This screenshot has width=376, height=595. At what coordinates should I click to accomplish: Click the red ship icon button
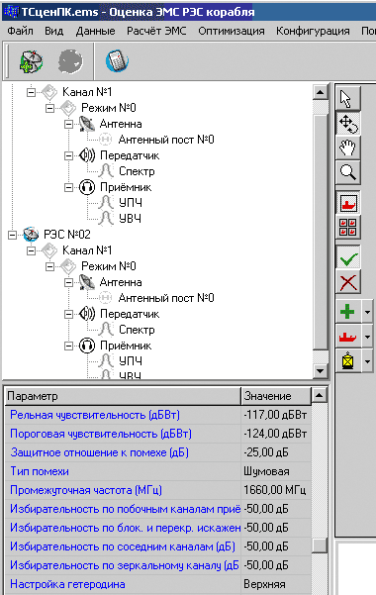348,337
